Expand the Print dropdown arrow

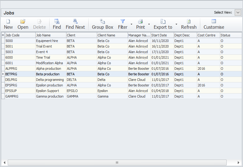point(149,24)
